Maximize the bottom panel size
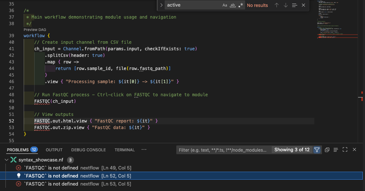 345,150
